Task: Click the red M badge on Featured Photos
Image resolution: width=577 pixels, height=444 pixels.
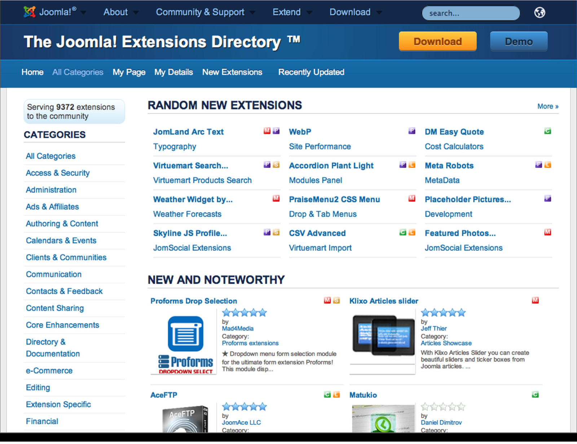Action: click(547, 232)
